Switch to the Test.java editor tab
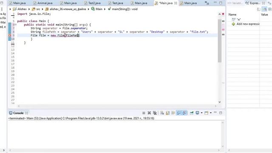Viewport: 272px width, 153px height. pyautogui.click(x=116, y=3)
